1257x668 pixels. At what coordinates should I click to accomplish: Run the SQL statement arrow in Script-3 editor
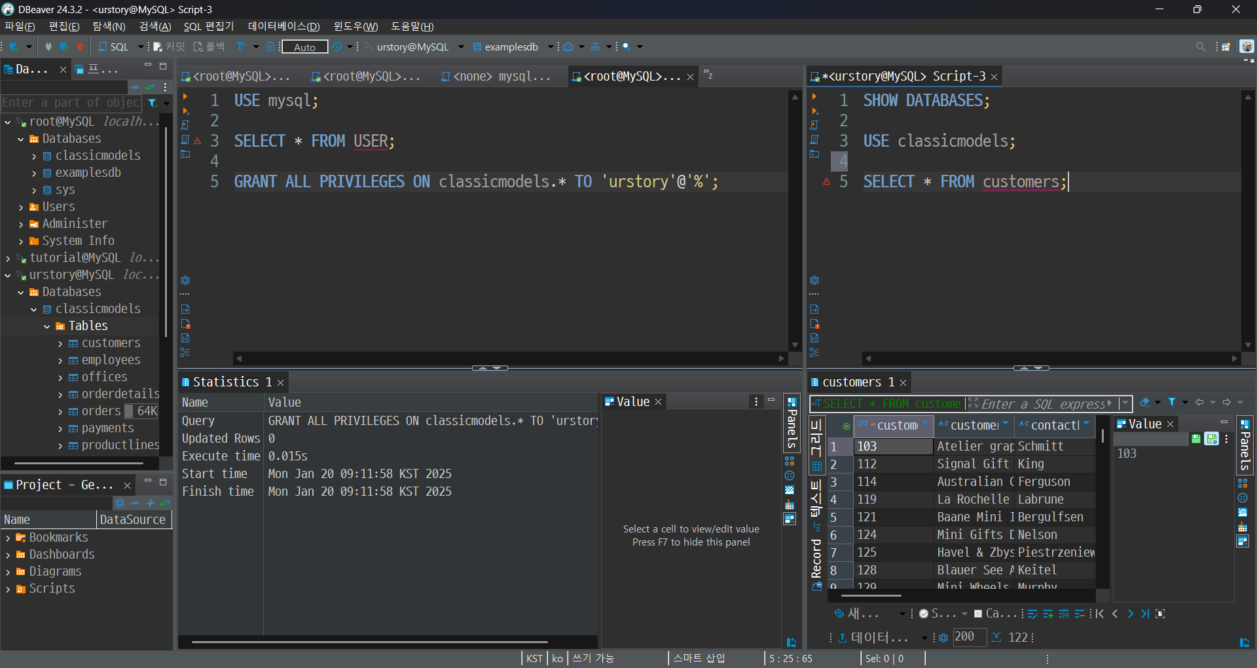814,97
